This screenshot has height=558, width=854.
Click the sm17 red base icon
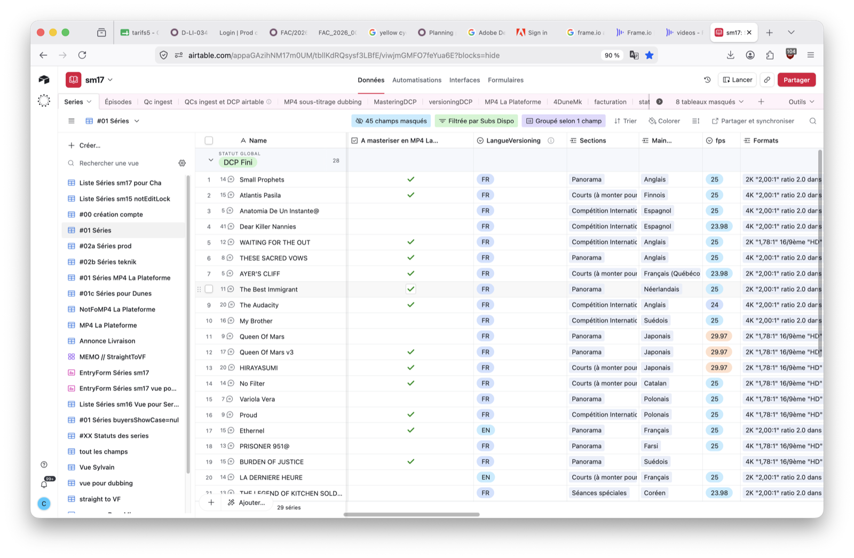tap(74, 80)
